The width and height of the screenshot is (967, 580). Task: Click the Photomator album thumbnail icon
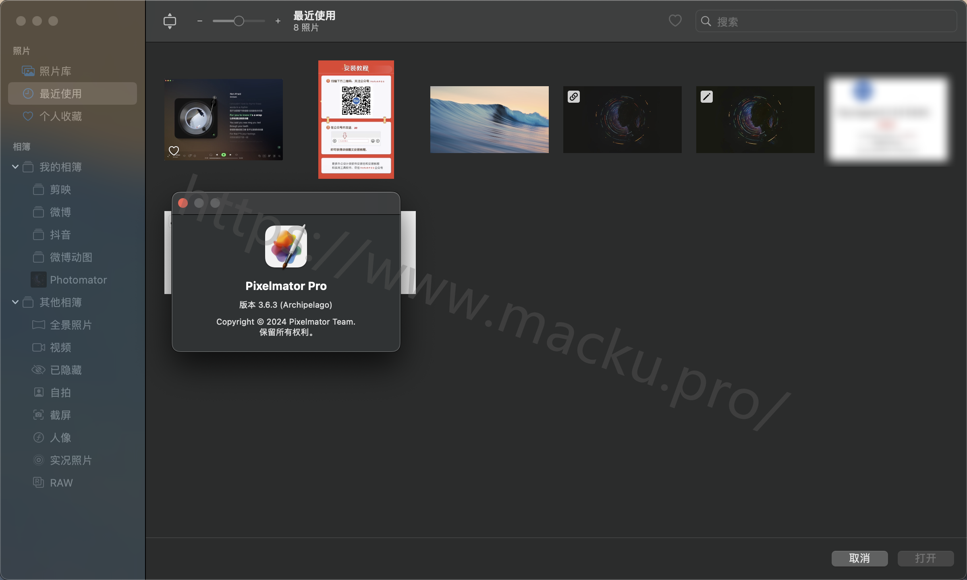pyautogui.click(x=39, y=280)
